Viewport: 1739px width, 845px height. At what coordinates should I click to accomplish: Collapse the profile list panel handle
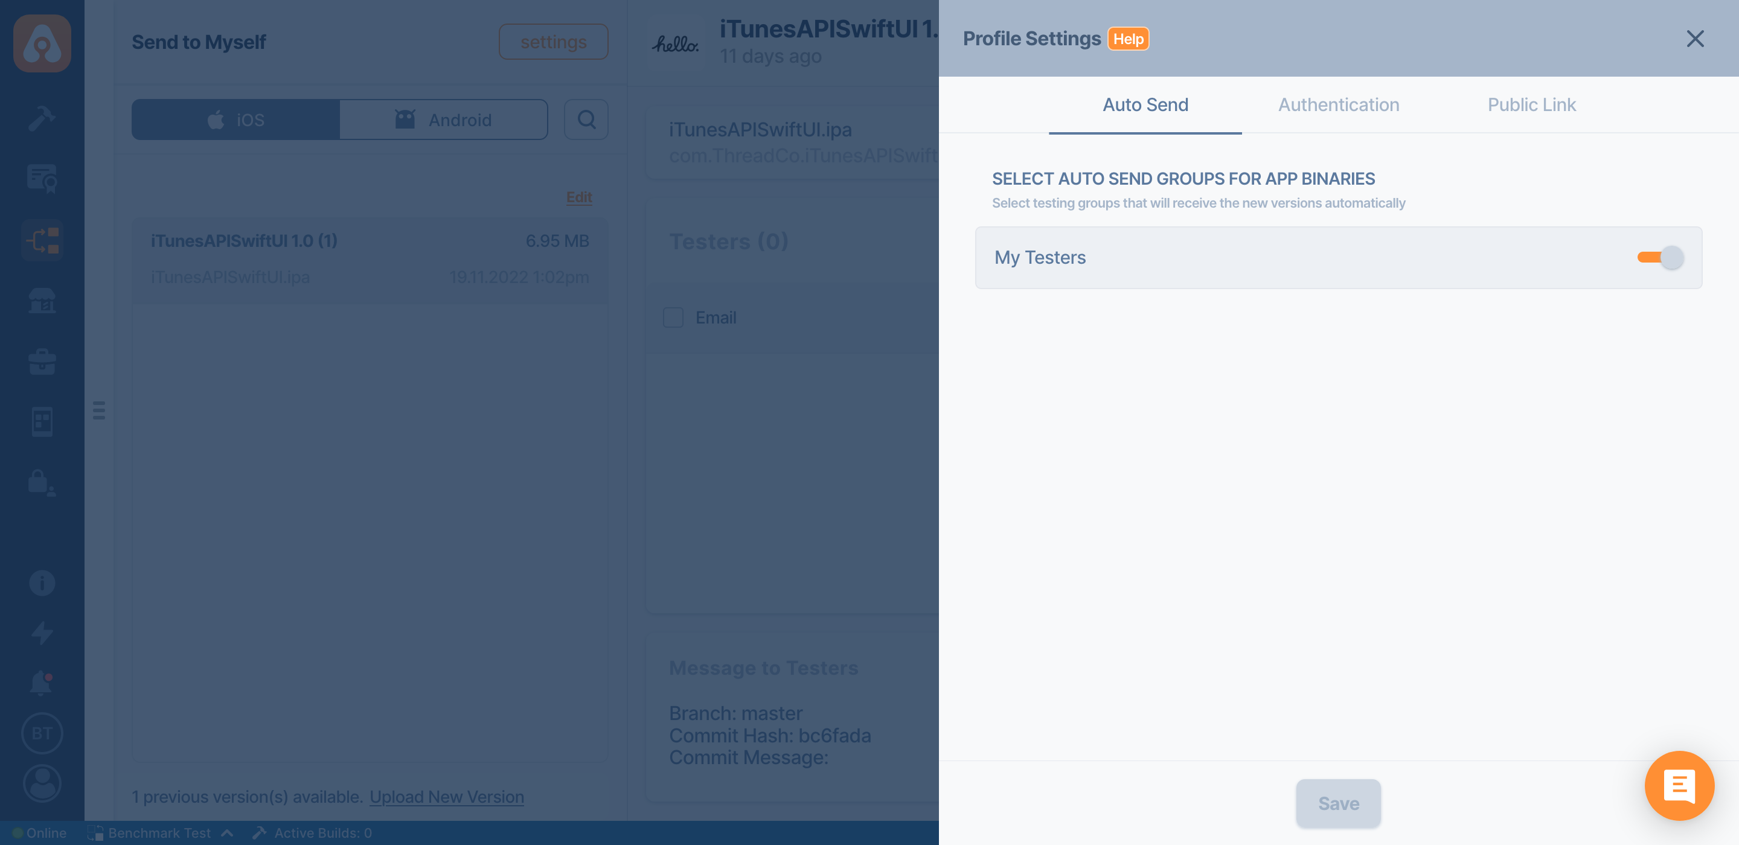click(x=98, y=410)
